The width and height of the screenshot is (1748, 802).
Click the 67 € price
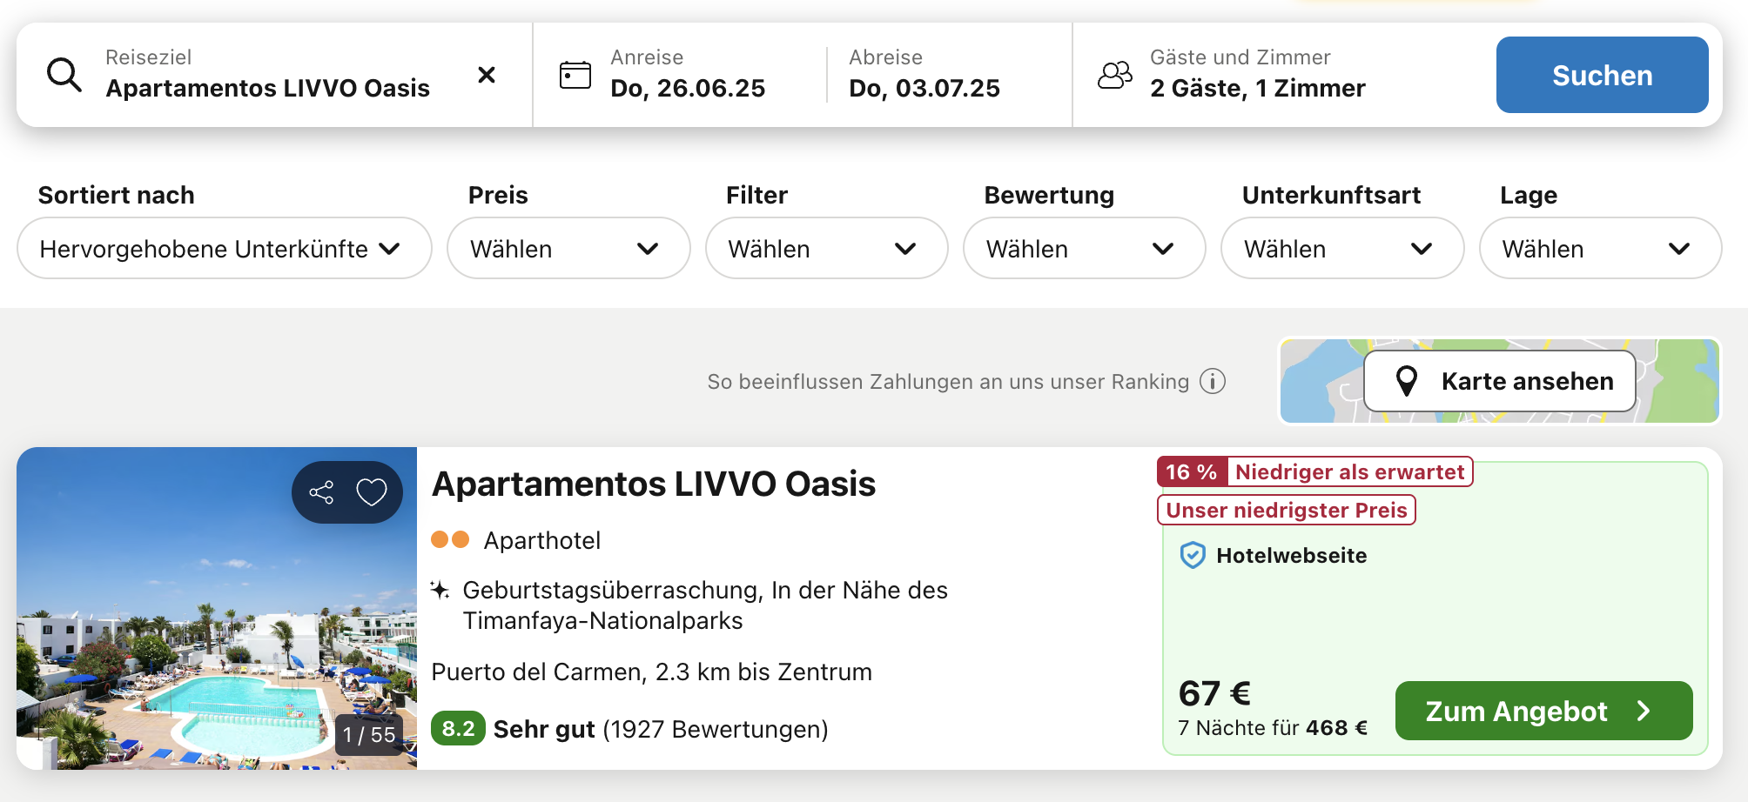click(x=1214, y=693)
